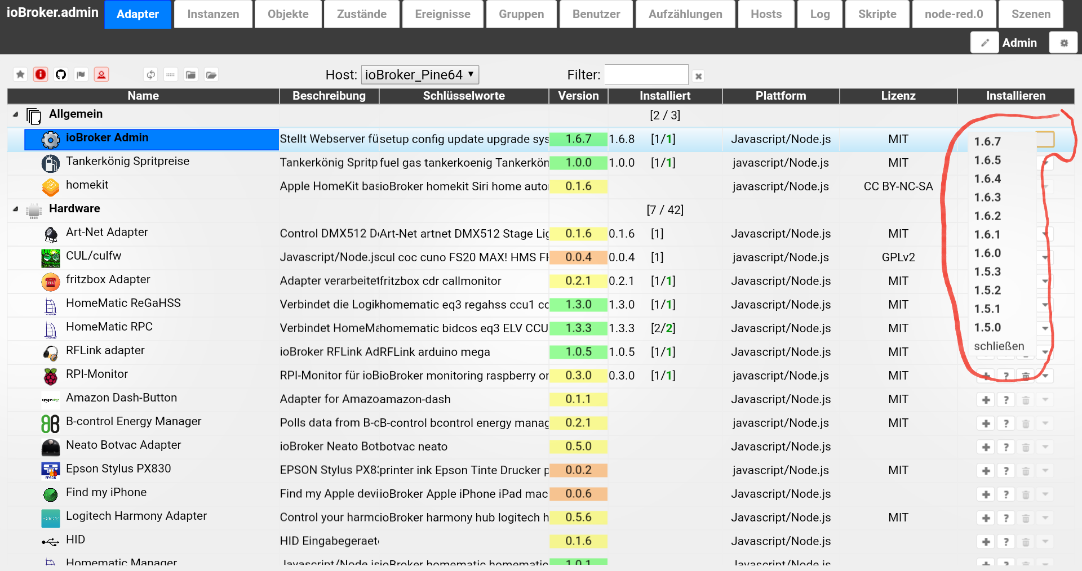Screen dimensions: 1082x571
Task: Toggle the red info updates filter icon
Action: 41,74
